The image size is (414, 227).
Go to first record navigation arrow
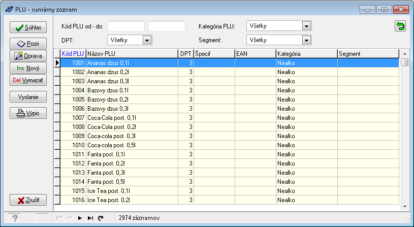(60, 218)
